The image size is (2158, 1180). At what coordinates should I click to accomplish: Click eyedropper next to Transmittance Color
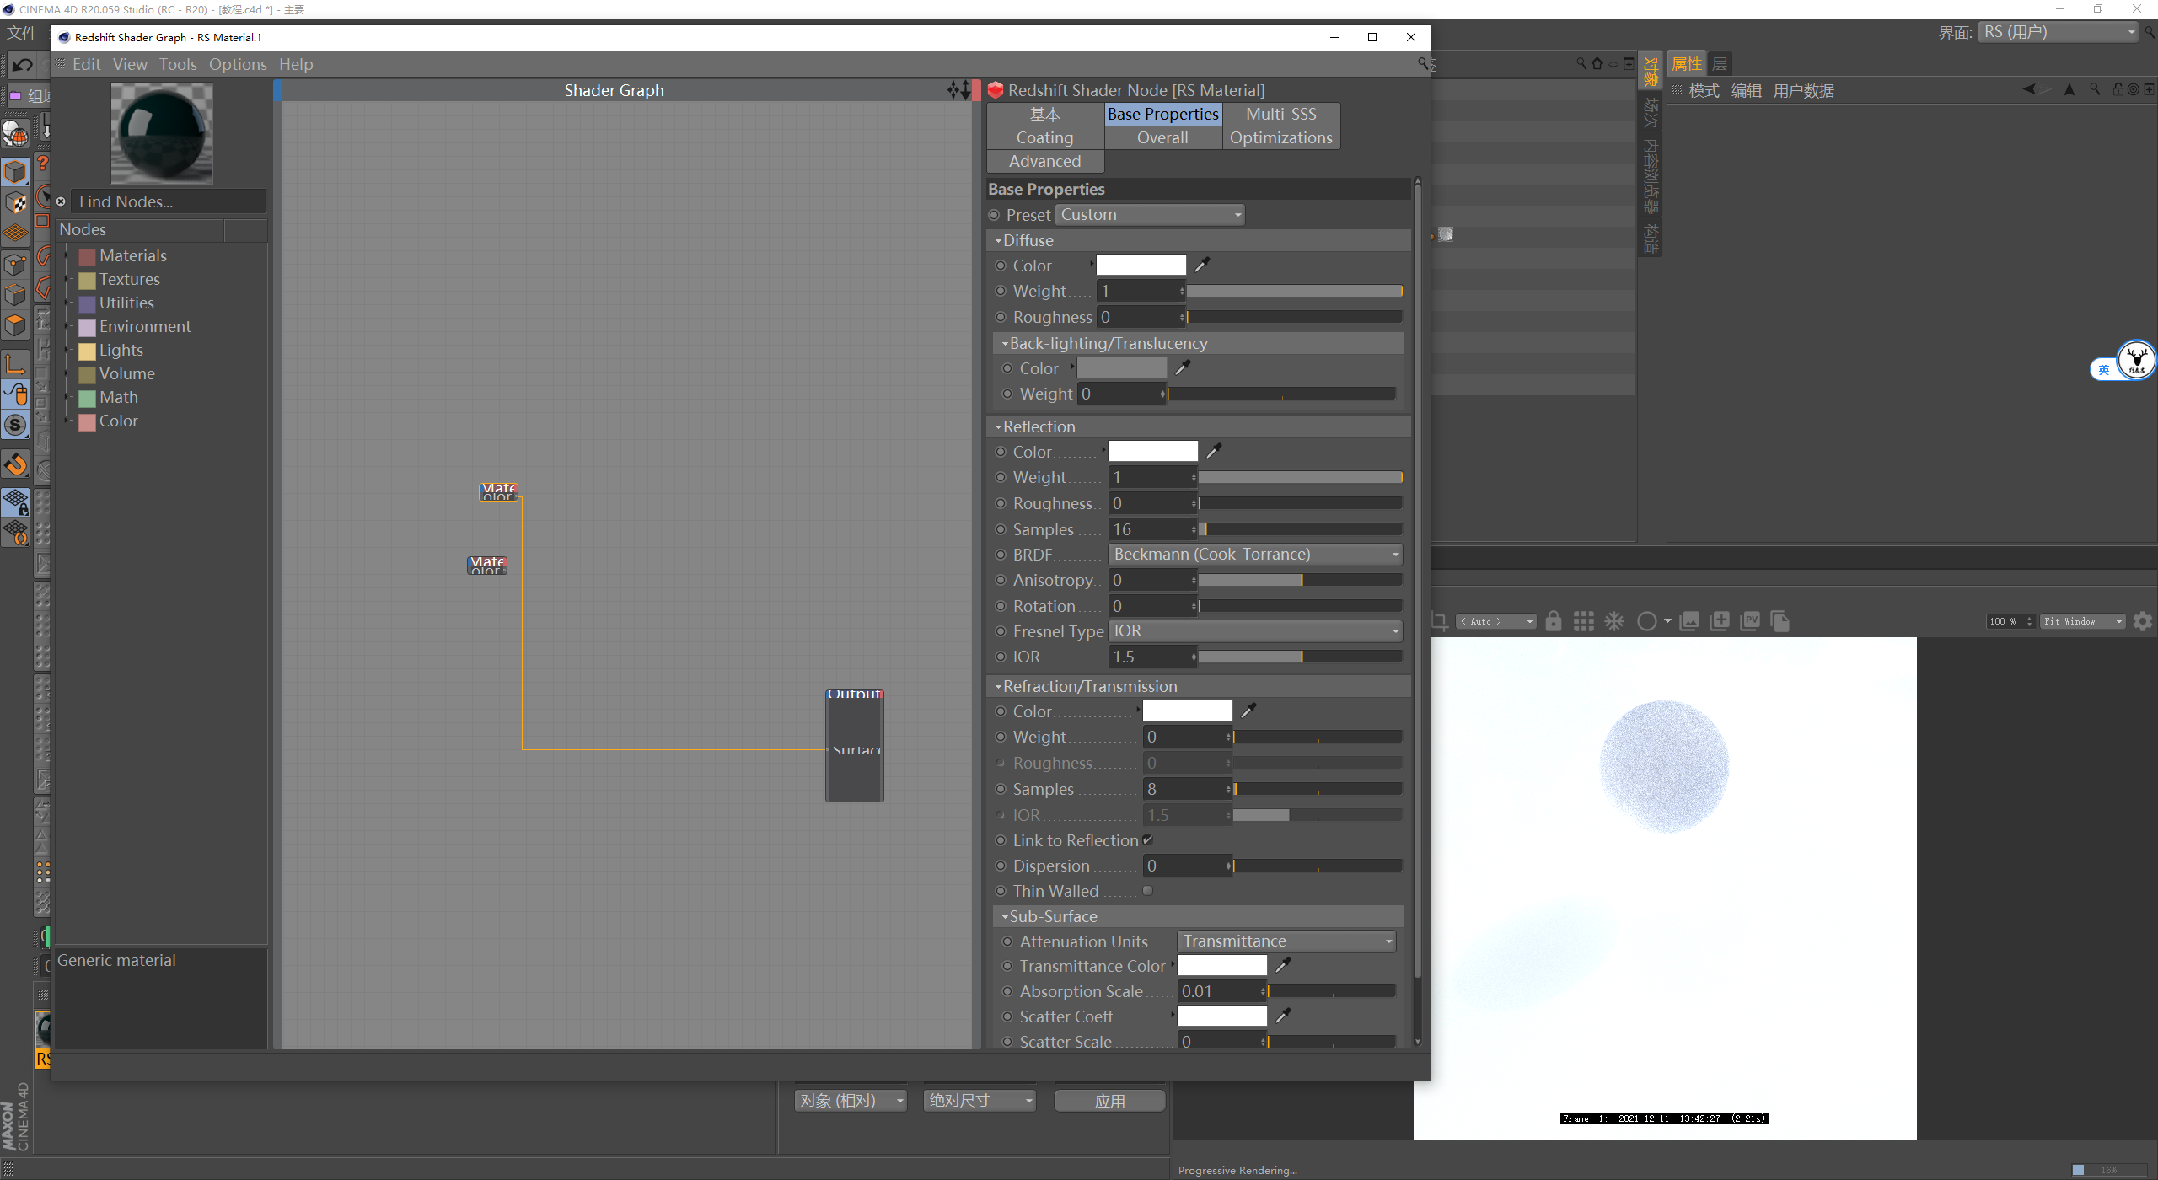[x=1283, y=965]
